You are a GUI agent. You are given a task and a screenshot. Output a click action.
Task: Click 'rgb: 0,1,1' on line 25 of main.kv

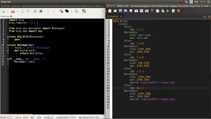(137, 88)
